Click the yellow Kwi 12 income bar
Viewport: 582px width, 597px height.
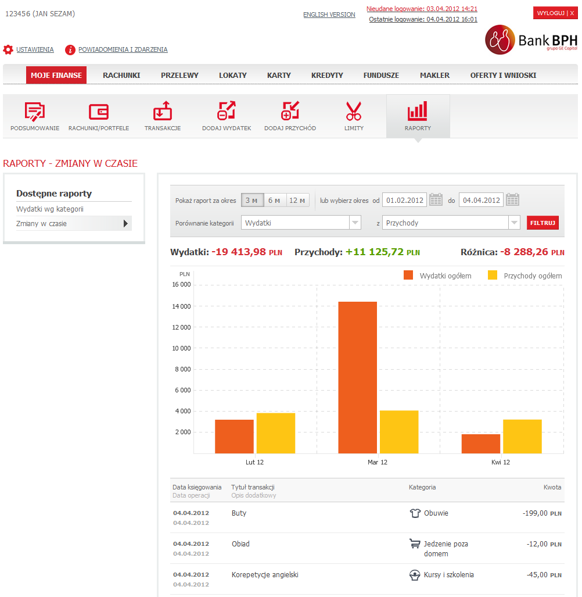[x=522, y=437]
